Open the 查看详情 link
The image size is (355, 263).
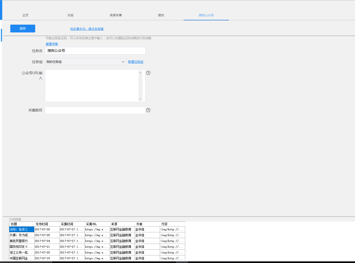coord(52,44)
